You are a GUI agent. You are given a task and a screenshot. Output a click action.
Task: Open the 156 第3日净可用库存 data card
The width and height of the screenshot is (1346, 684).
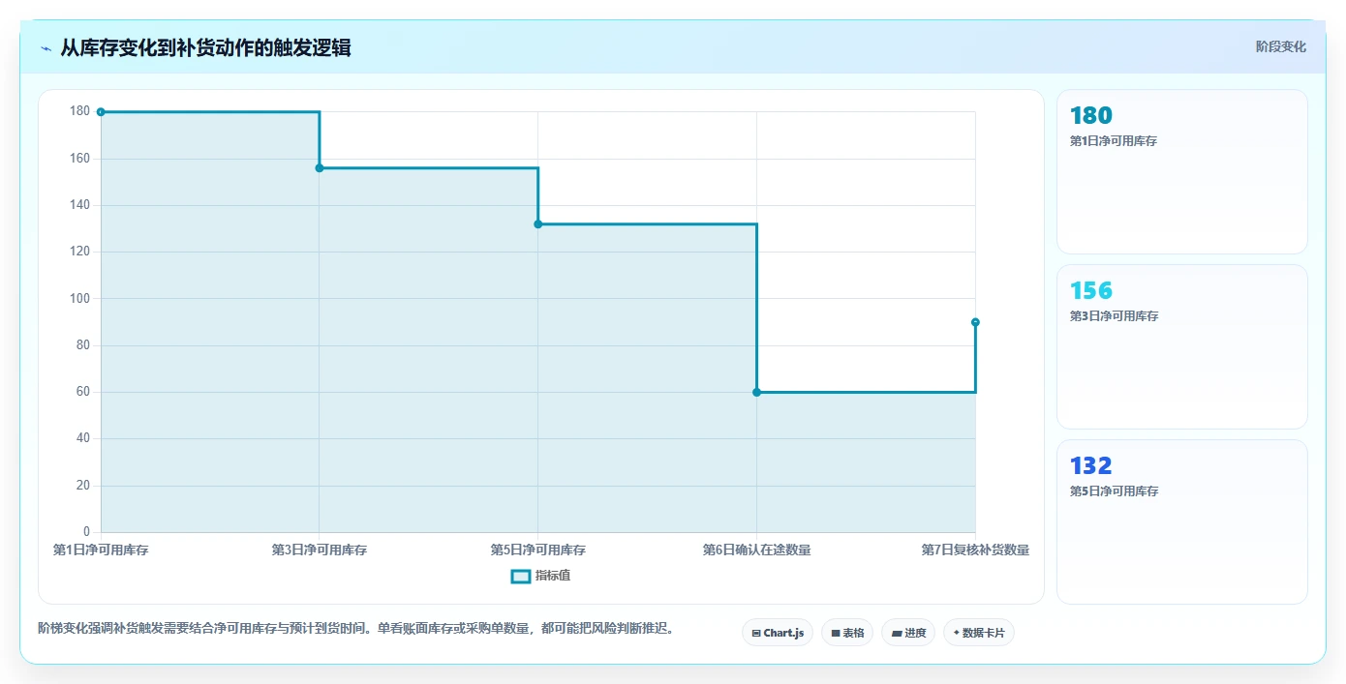1182,347
